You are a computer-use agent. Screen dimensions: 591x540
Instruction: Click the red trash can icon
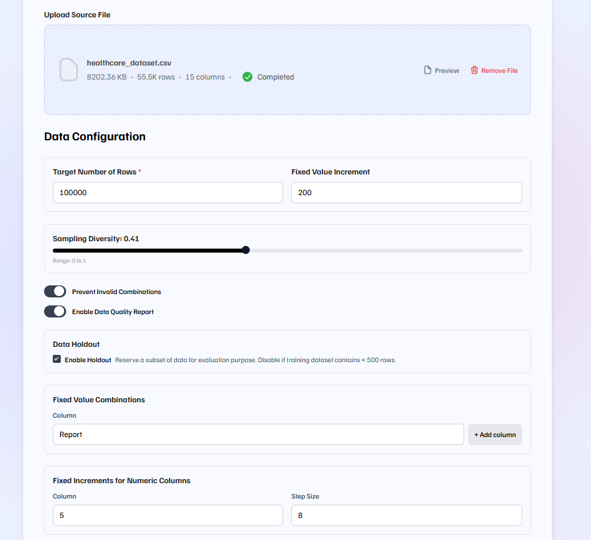[x=474, y=70]
